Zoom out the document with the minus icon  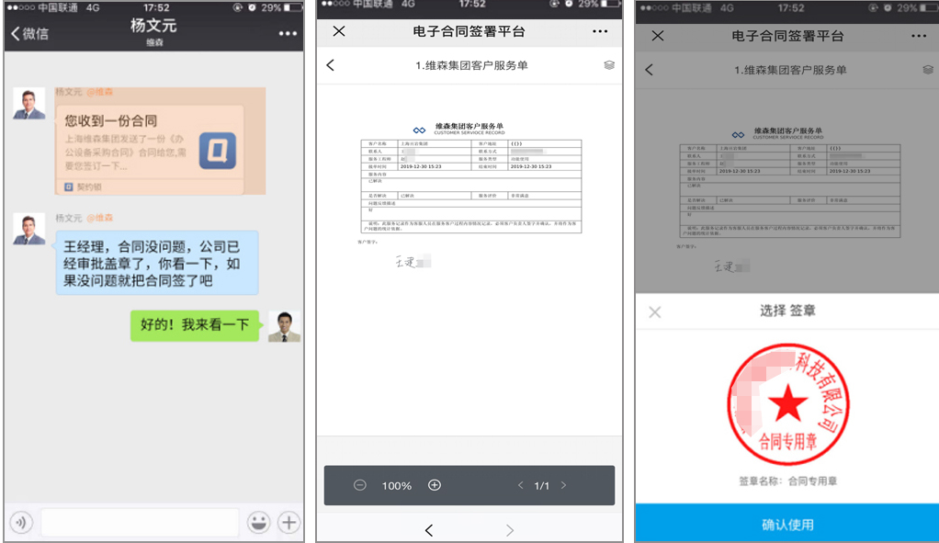tap(360, 485)
